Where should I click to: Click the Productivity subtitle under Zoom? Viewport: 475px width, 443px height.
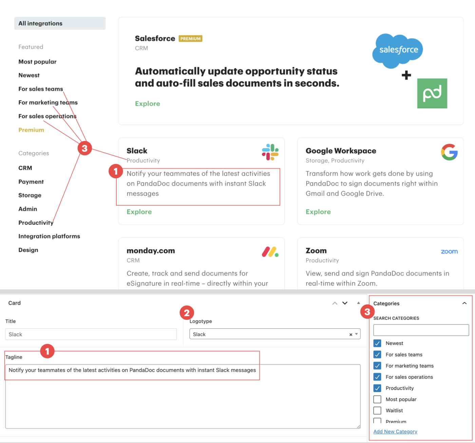322,260
